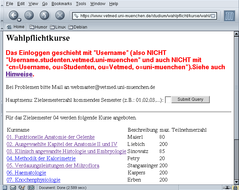Image resolution: width=239 pixels, height=190 pixels.
Task: Click the Submit Query button
Action: point(190,99)
